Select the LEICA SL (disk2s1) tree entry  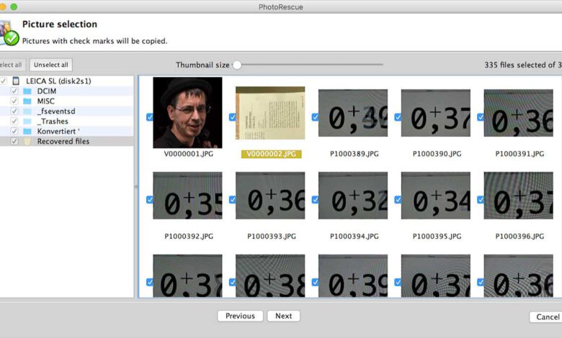[x=58, y=81]
